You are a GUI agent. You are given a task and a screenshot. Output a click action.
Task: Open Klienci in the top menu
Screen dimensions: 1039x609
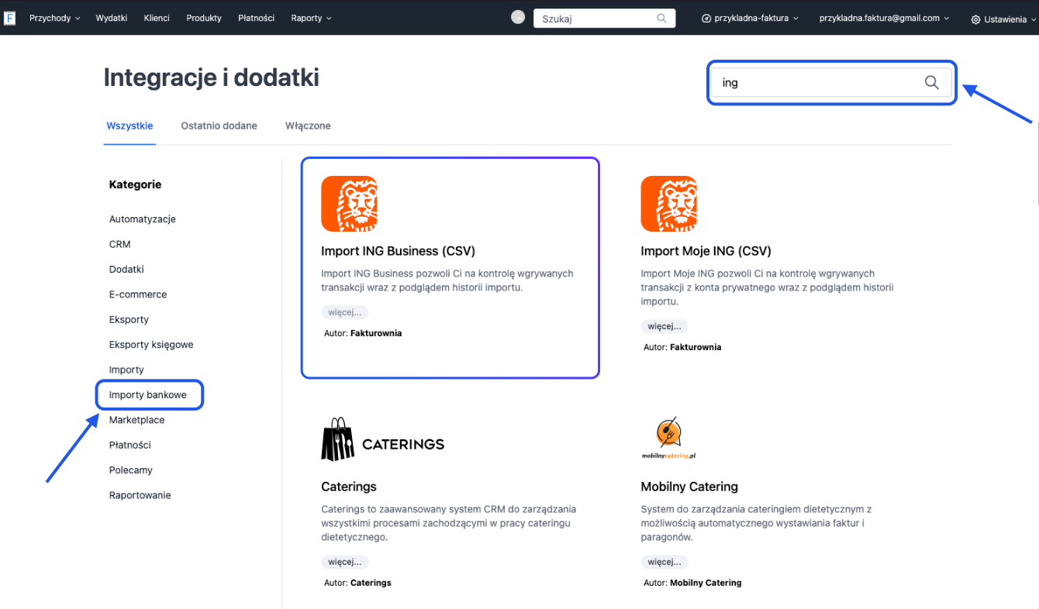[157, 18]
